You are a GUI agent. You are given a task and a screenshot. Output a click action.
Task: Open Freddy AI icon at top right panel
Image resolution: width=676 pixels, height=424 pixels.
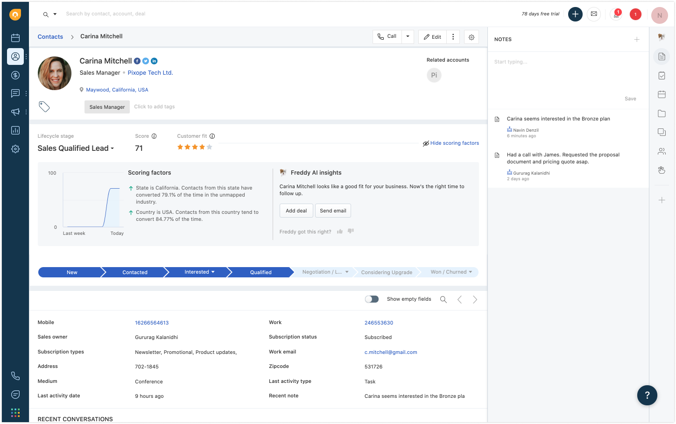tap(662, 36)
